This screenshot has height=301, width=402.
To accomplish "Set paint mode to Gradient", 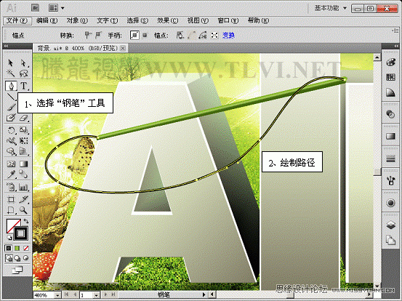I will pos(17,248).
